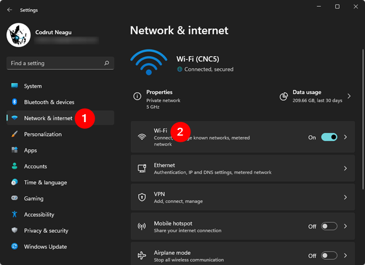Expand VPN settings chevron

point(345,197)
